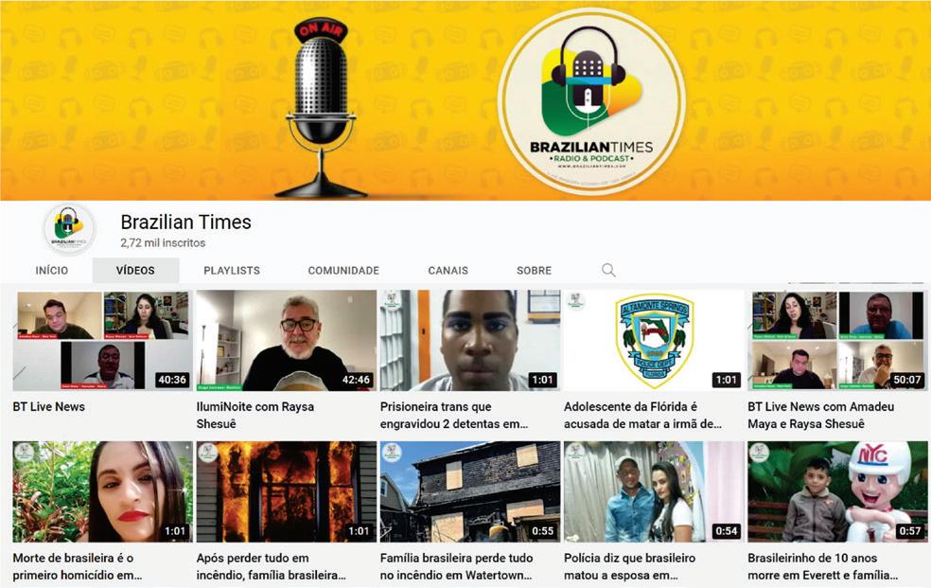Click 'Morte de brasileira é o primeiro' title
Image resolution: width=931 pixels, height=588 pixels.
tap(78, 566)
